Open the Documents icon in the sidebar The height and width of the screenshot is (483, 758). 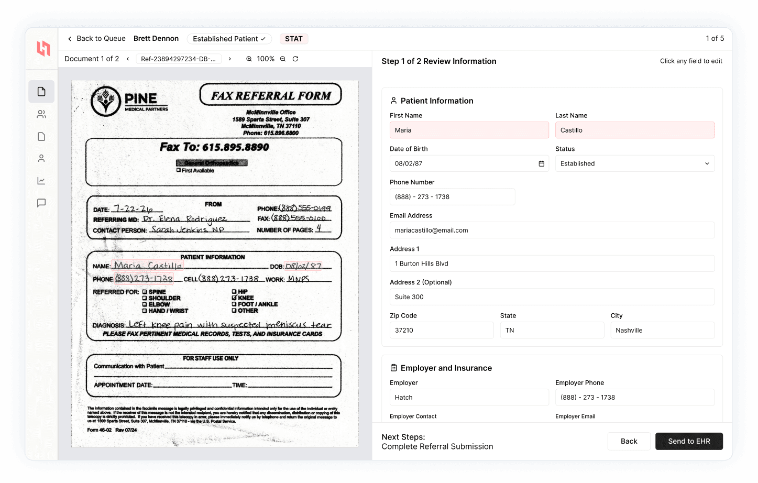41,92
